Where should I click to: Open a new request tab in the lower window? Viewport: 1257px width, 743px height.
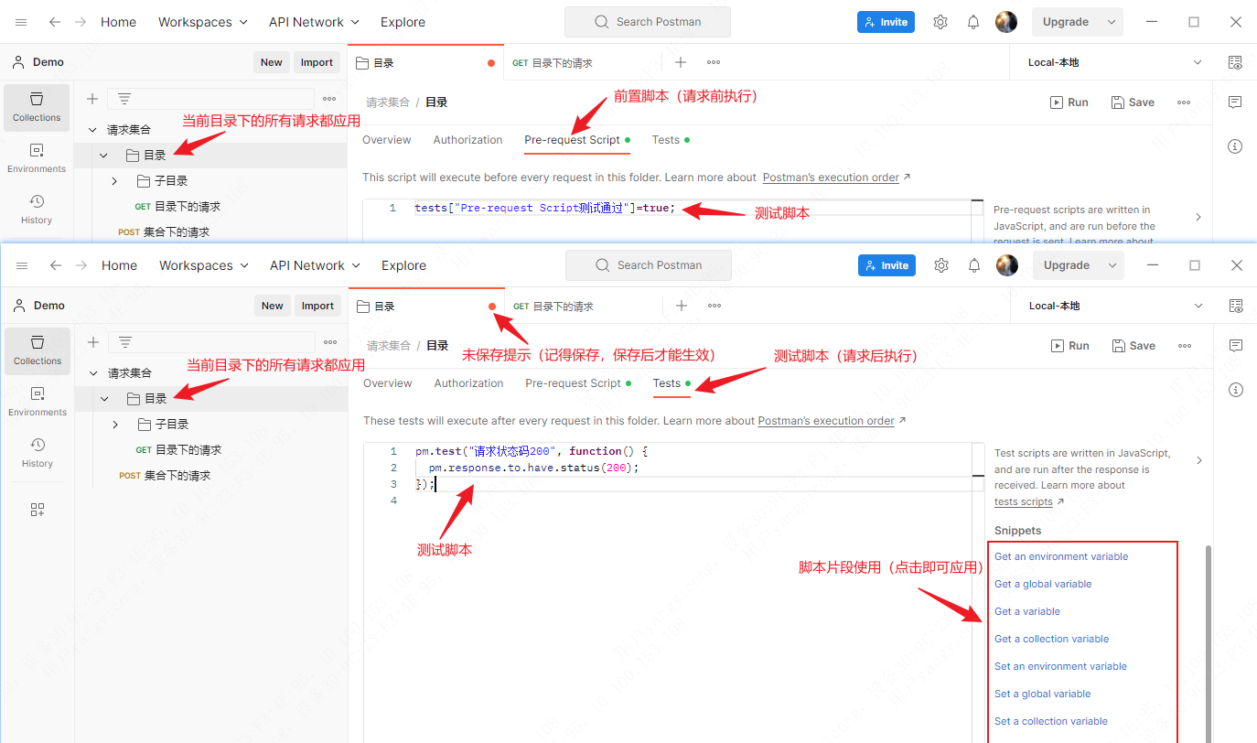682,306
